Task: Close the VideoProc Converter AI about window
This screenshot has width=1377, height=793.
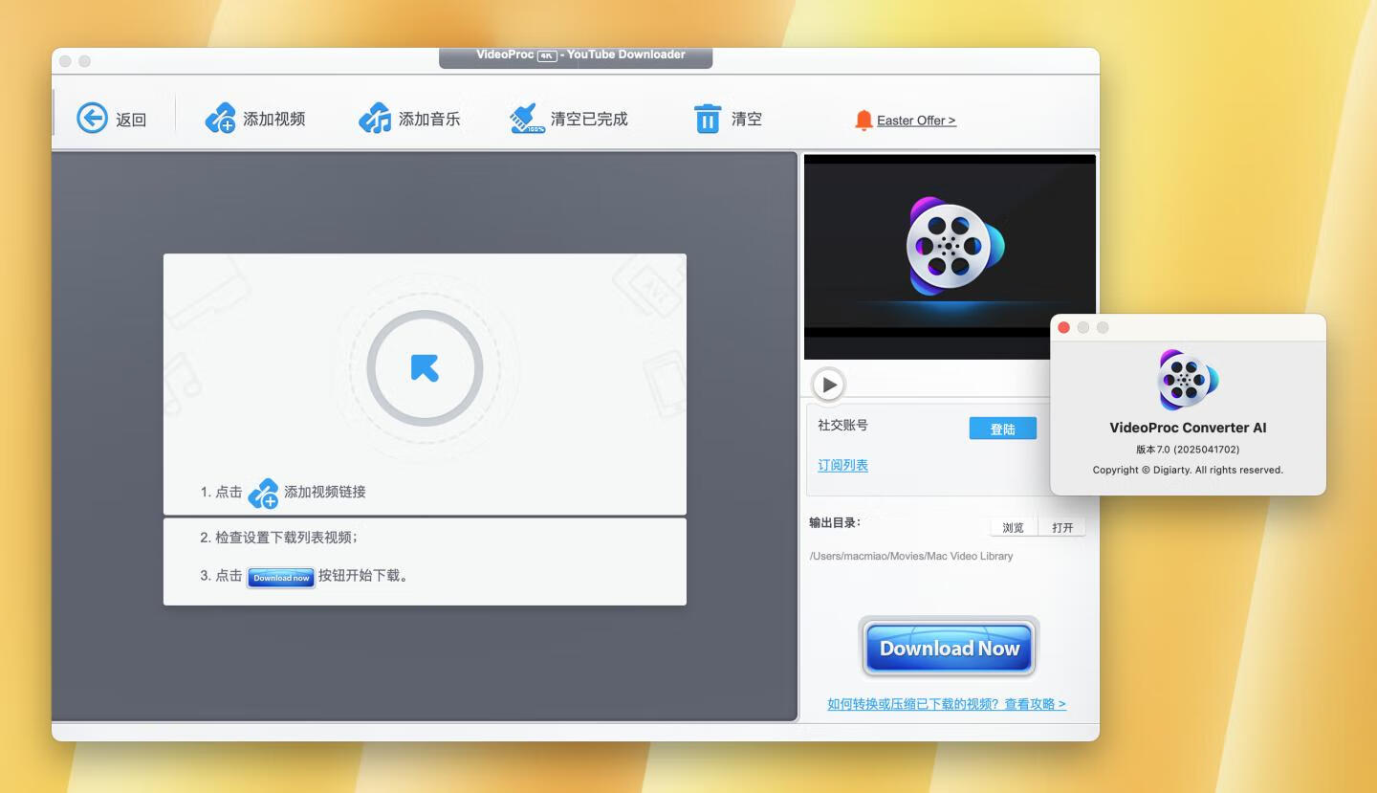Action: pyautogui.click(x=1063, y=327)
